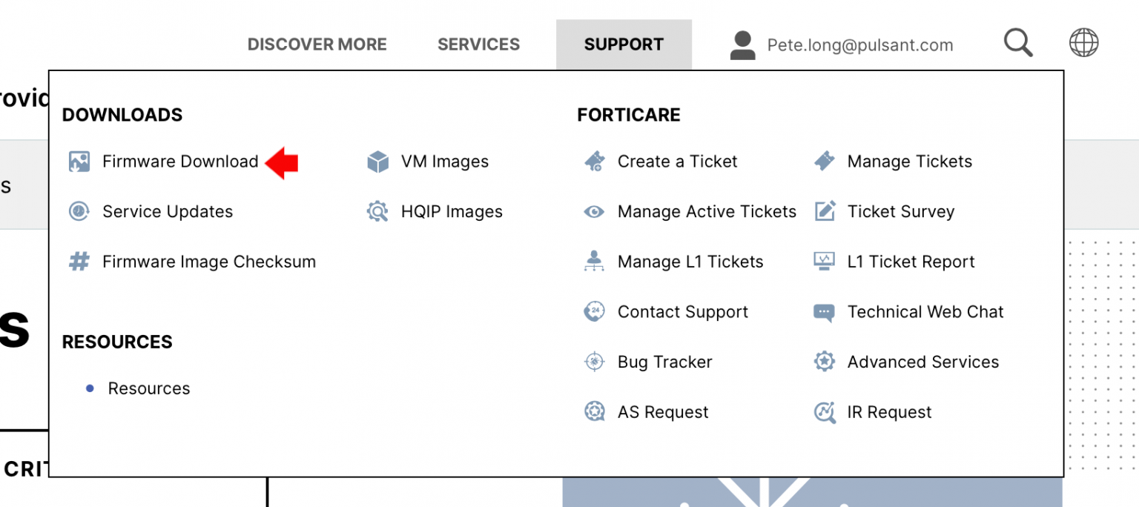Click the Technical Web Chat speech bubble icon

tap(824, 311)
